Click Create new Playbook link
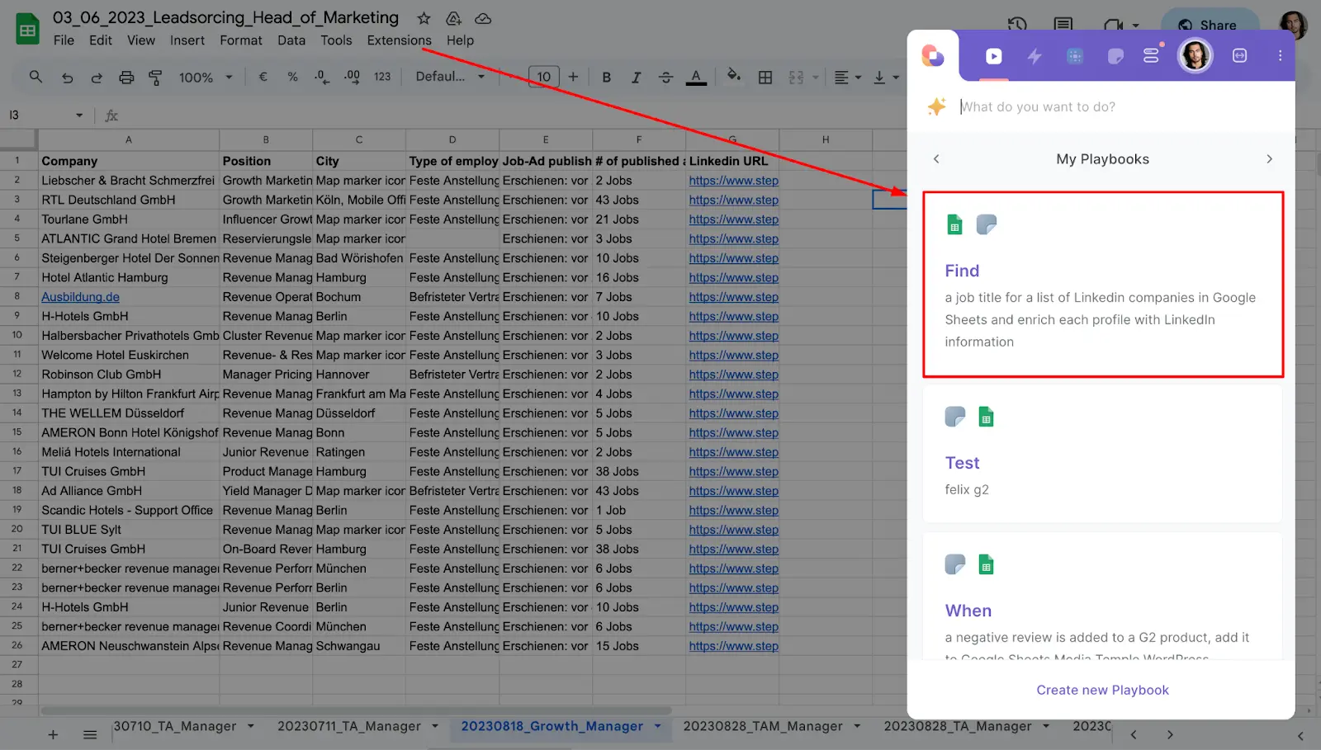 (1102, 690)
